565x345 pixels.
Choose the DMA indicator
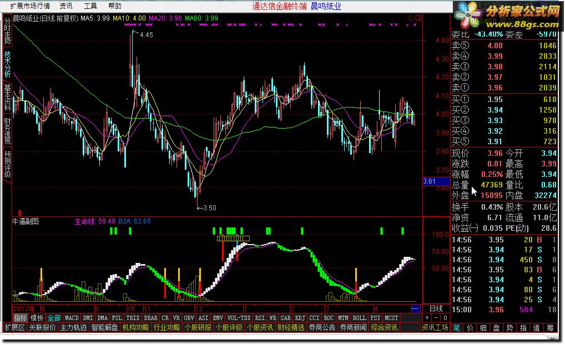[x=102, y=318]
